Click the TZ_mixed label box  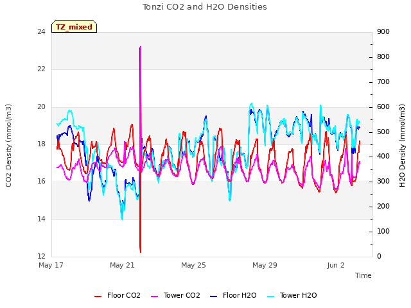point(74,26)
